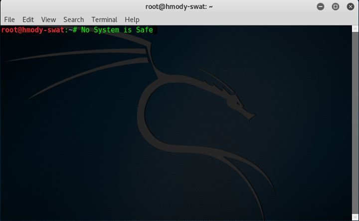
Task: Place cursor at block cursor after "Safe"
Action: 155,30
